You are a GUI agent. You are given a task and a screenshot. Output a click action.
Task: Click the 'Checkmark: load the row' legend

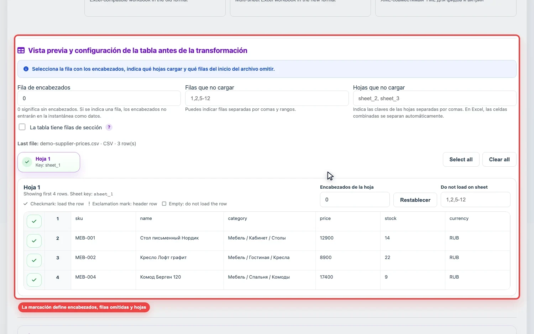tap(54, 204)
